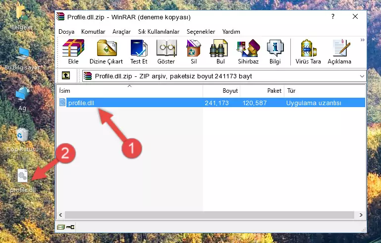
Task: Show archive Bilgi information
Action: point(275,52)
